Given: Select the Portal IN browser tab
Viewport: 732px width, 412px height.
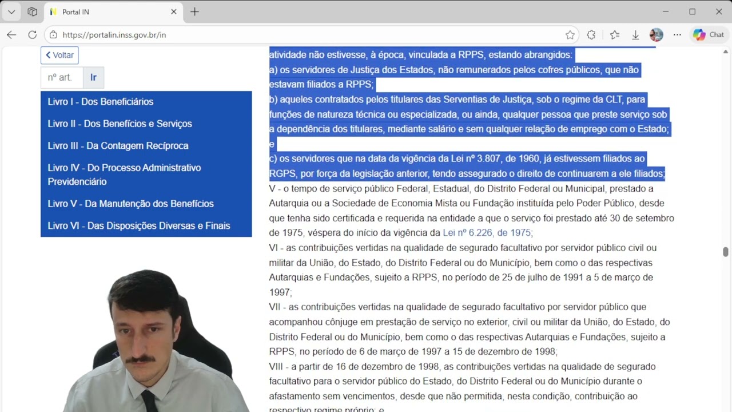Looking at the screenshot, I should [x=113, y=11].
